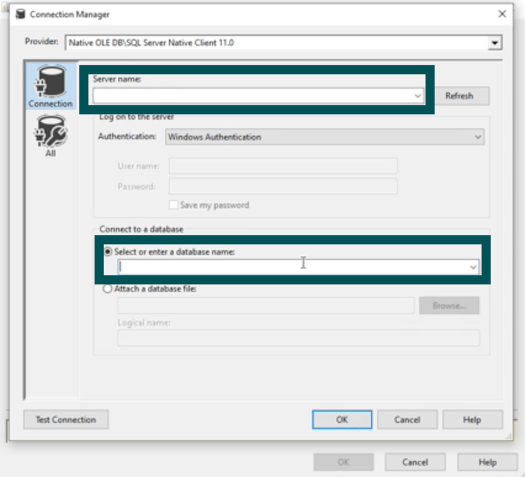The width and height of the screenshot is (525, 477).
Task: Choose Attach a database file radio
Action: click(x=107, y=289)
